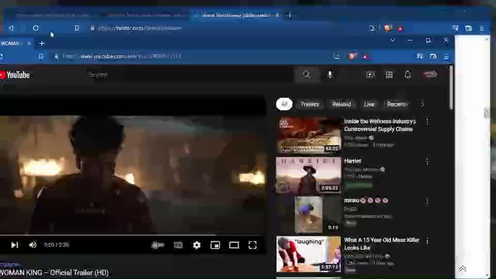Image resolution: width=496 pixels, height=279 pixels.
Task: Share page icon in YouTube window address bar
Action: tap(336, 56)
